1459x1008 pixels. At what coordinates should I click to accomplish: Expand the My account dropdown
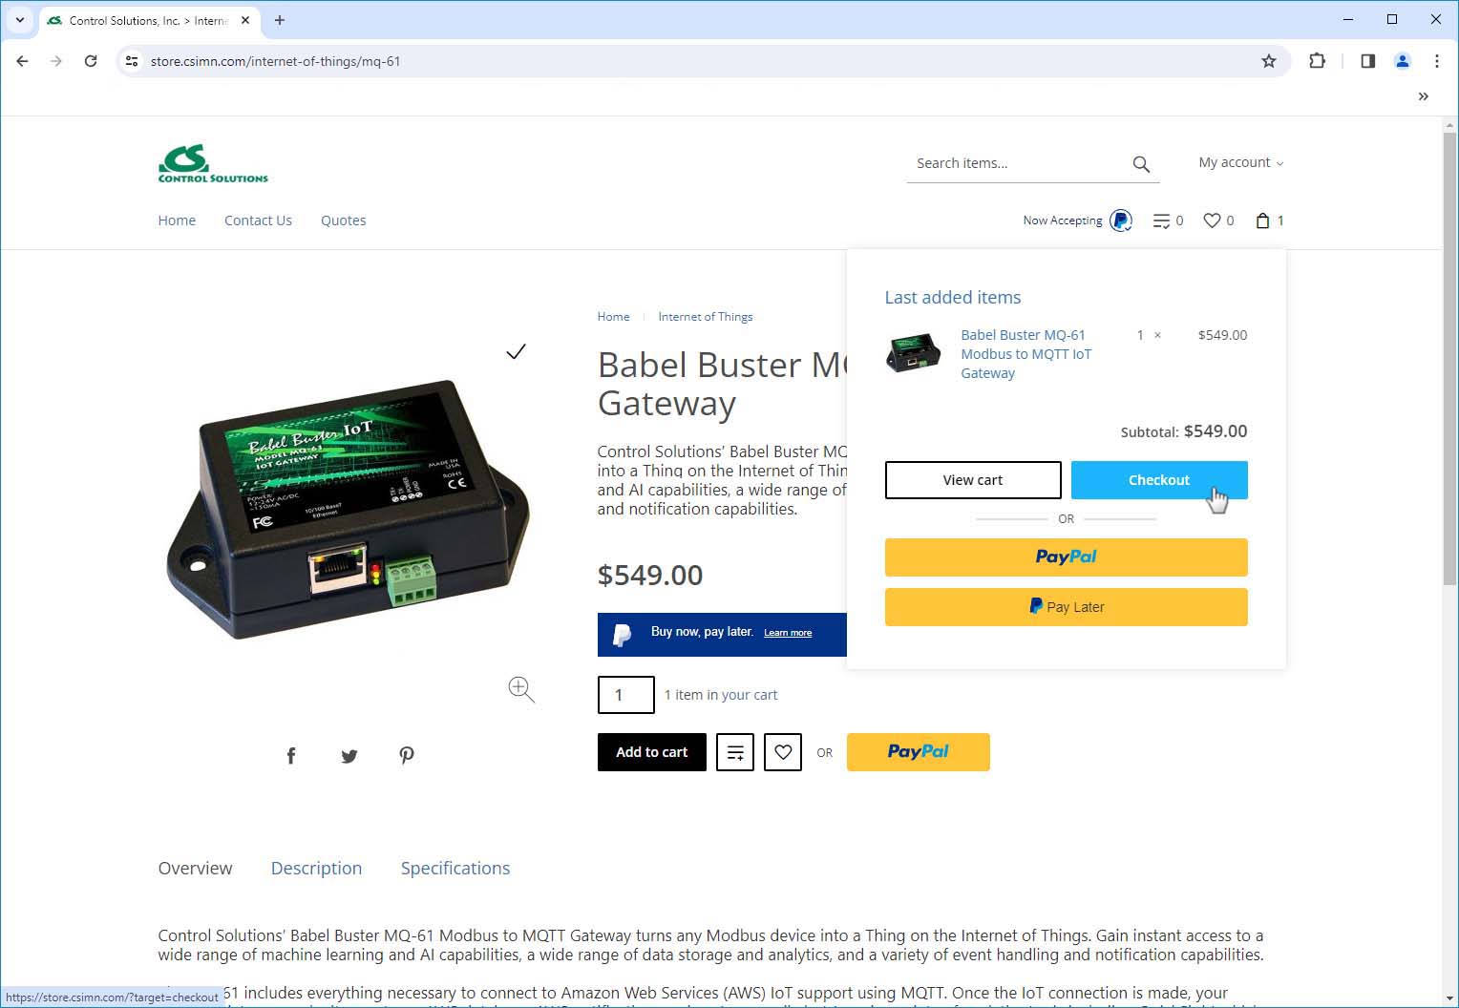coord(1240,163)
